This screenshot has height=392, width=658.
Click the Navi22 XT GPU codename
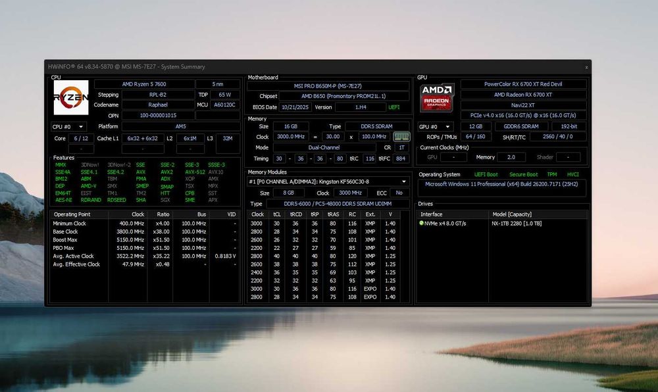[523, 105]
